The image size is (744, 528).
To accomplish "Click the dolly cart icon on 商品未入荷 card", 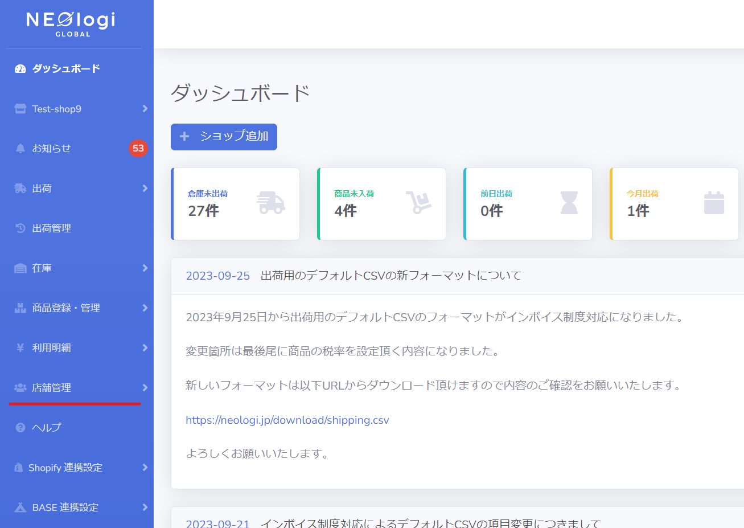I will tap(418, 203).
